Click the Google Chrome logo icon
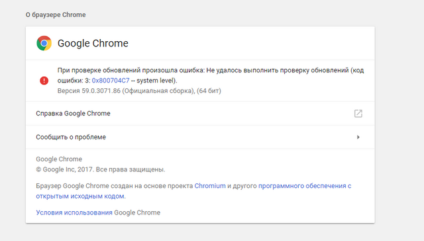This screenshot has width=424, height=241. click(x=44, y=43)
